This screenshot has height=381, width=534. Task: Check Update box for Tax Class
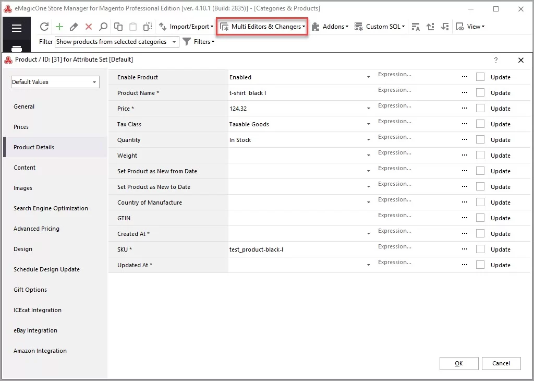click(x=480, y=124)
